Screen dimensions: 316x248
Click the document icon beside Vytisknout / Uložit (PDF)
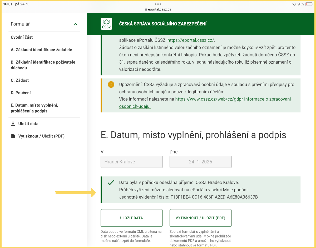coord(13,136)
